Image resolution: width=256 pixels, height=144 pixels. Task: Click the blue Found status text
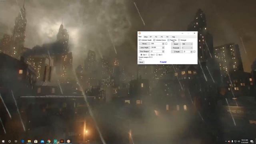pos(163,62)
